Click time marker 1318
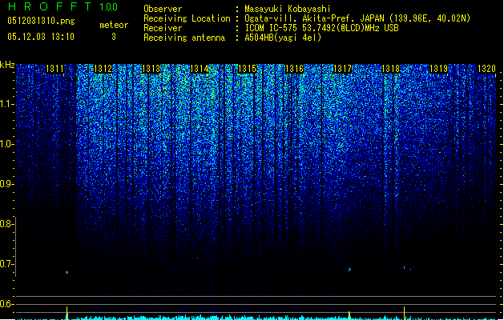504x320 pixels. click(390, 69)
